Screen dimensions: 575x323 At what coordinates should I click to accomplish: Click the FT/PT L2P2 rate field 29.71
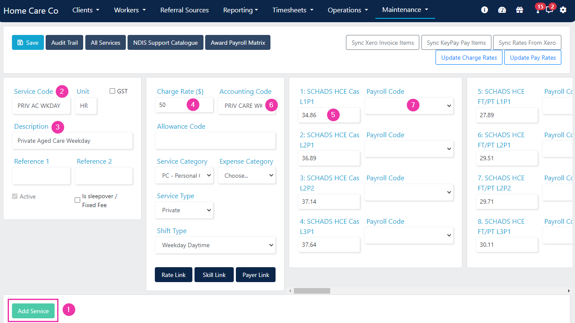[x=507, y=202]
